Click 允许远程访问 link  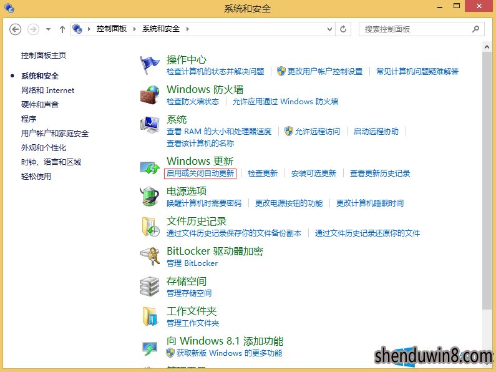318,131
